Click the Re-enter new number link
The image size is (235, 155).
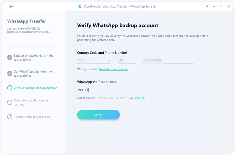[x=114, y=69]
